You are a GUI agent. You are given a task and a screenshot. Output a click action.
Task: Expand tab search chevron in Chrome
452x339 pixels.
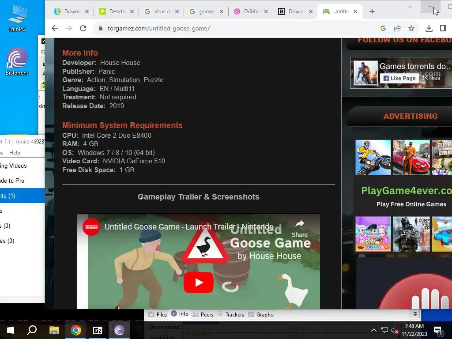coord(410,7)
